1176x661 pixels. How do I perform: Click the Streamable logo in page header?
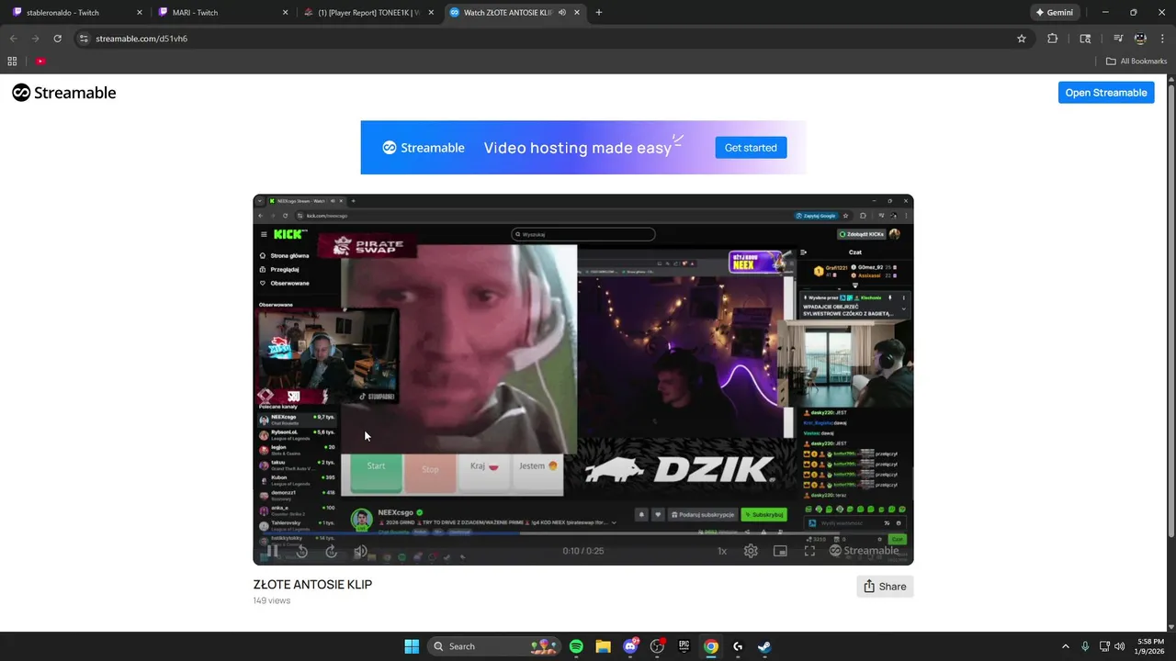coord(64,93)
